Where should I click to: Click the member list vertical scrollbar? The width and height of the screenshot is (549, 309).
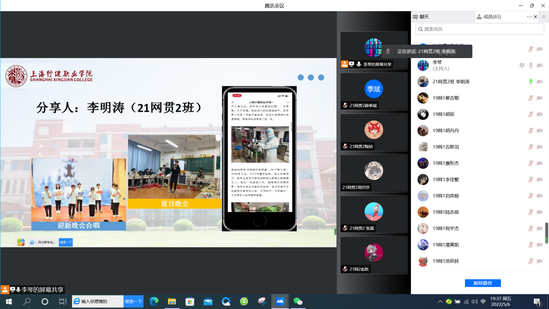546,232
